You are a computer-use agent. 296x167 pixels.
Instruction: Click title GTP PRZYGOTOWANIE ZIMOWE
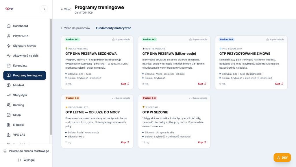[245, 54]
